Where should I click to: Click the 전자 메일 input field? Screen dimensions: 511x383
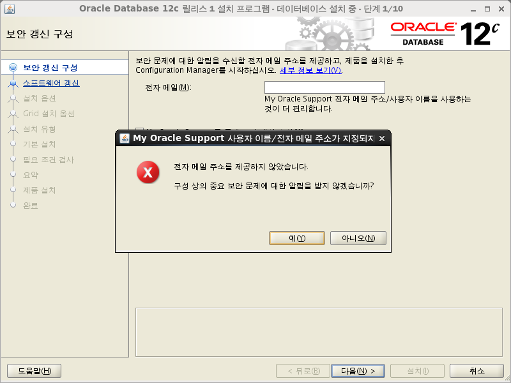pyautogui.click(x=324, y=87)
